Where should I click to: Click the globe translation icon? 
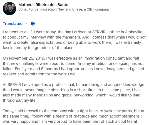tap(33, 24)
